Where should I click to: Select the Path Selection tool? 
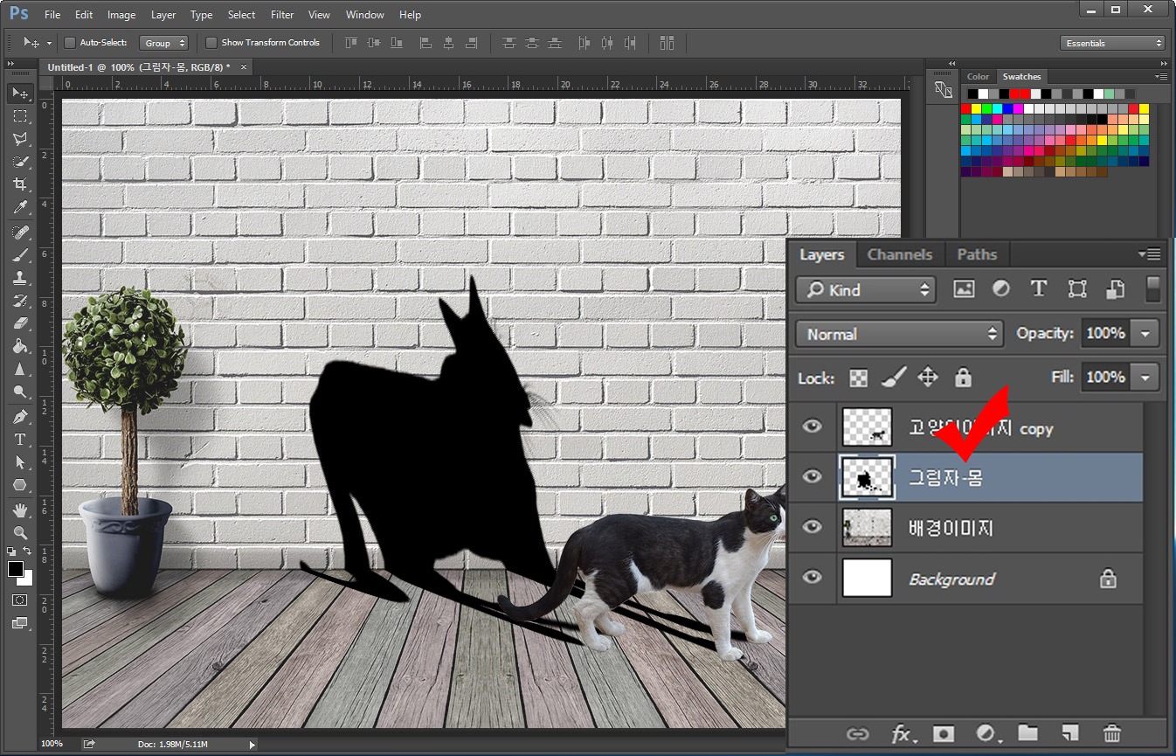(20, 461)
